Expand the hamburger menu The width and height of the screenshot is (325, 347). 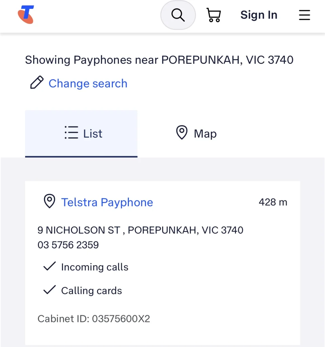pos(304,15)
